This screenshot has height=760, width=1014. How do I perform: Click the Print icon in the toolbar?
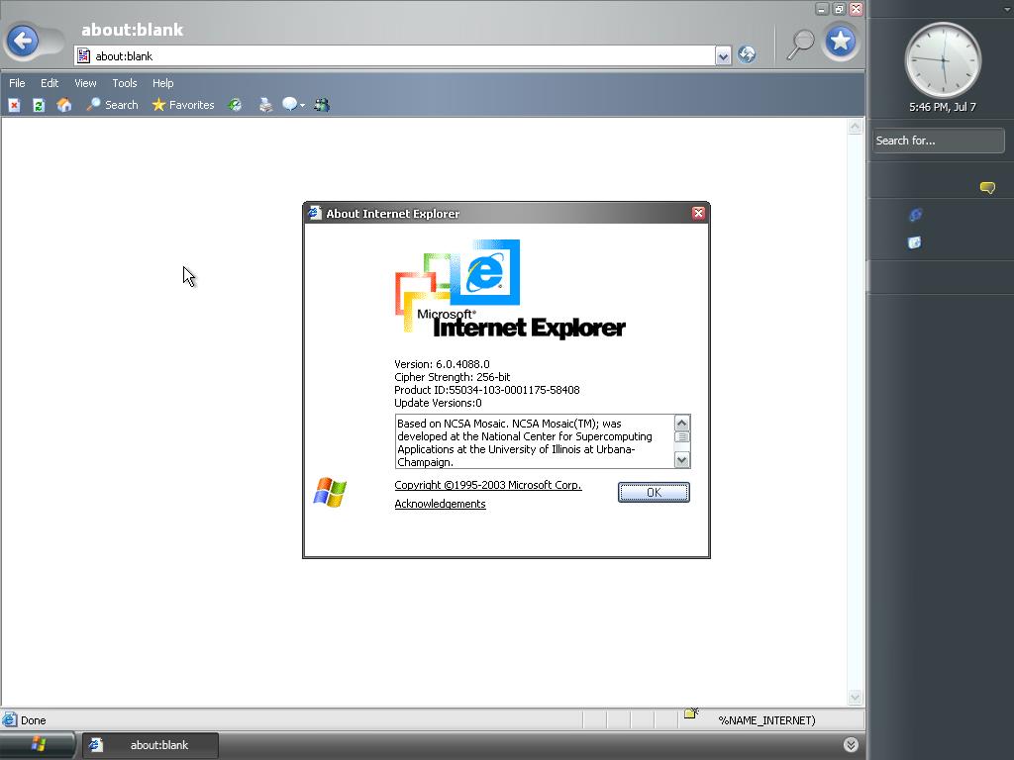pyautogui.click(x=265, y=105)
